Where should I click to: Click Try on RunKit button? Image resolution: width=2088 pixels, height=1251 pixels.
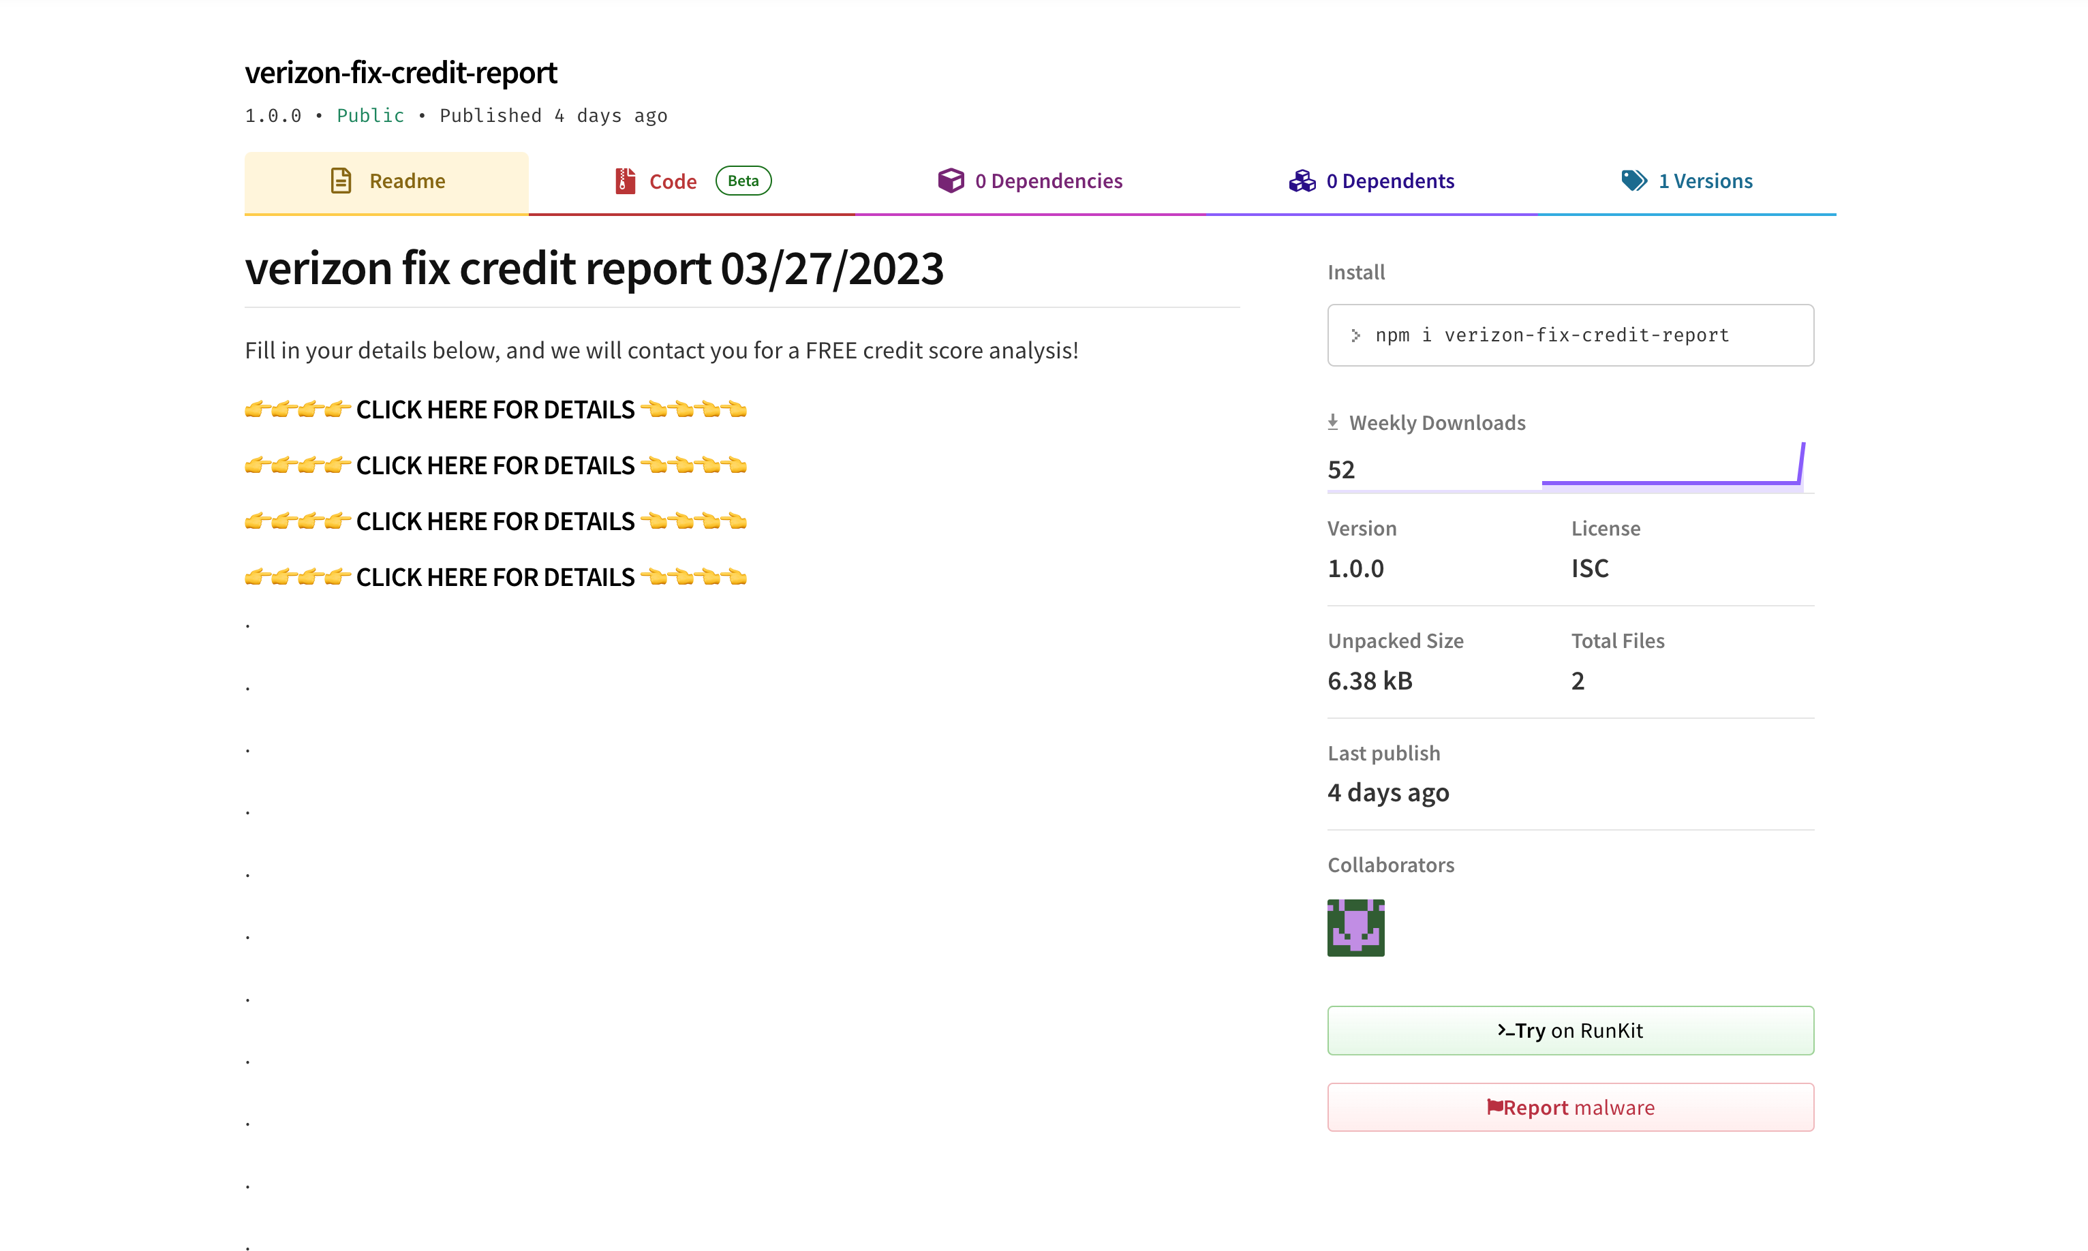pyautogui.click(x=1569, y=1030)
